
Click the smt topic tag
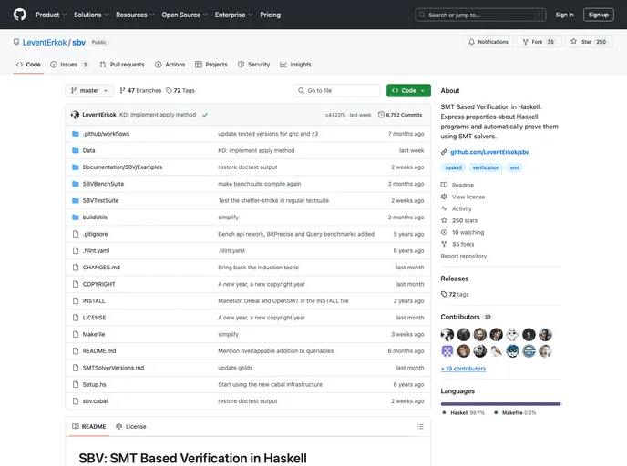click(x=515, y=167)
